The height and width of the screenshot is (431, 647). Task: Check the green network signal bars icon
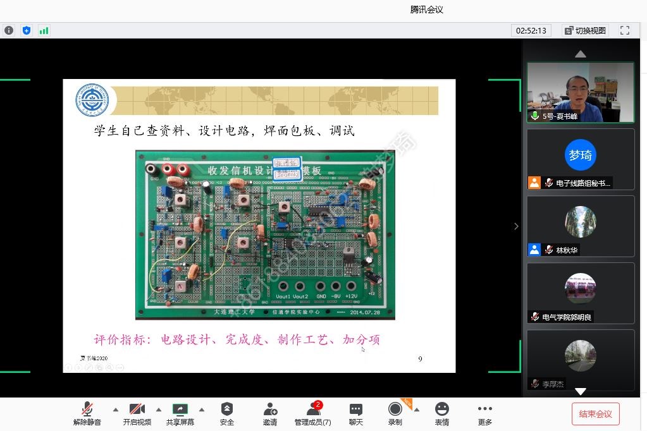[44, 30]
